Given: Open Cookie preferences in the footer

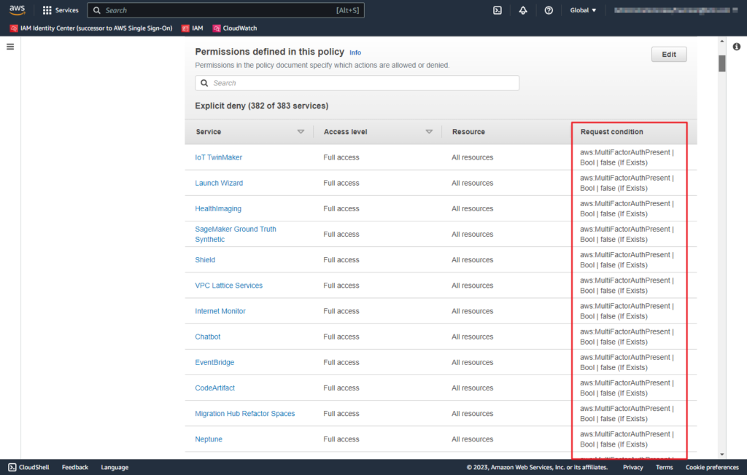Looking at the screenshot, I should pos(712,468).
